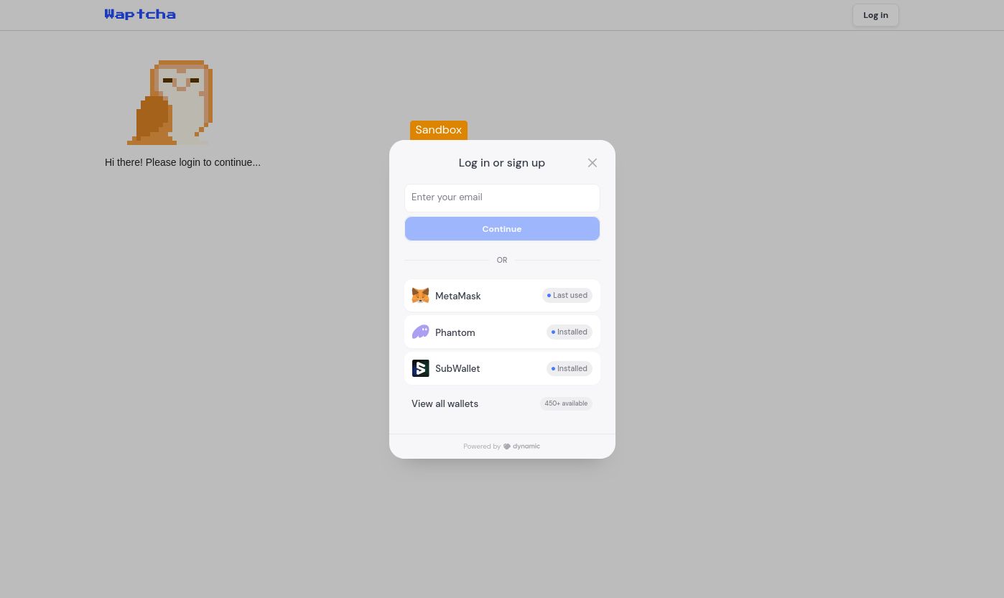Click the pixel owl mascot image
The image size is (1004, 598).
pyautogui.click(x=170, y=103)
